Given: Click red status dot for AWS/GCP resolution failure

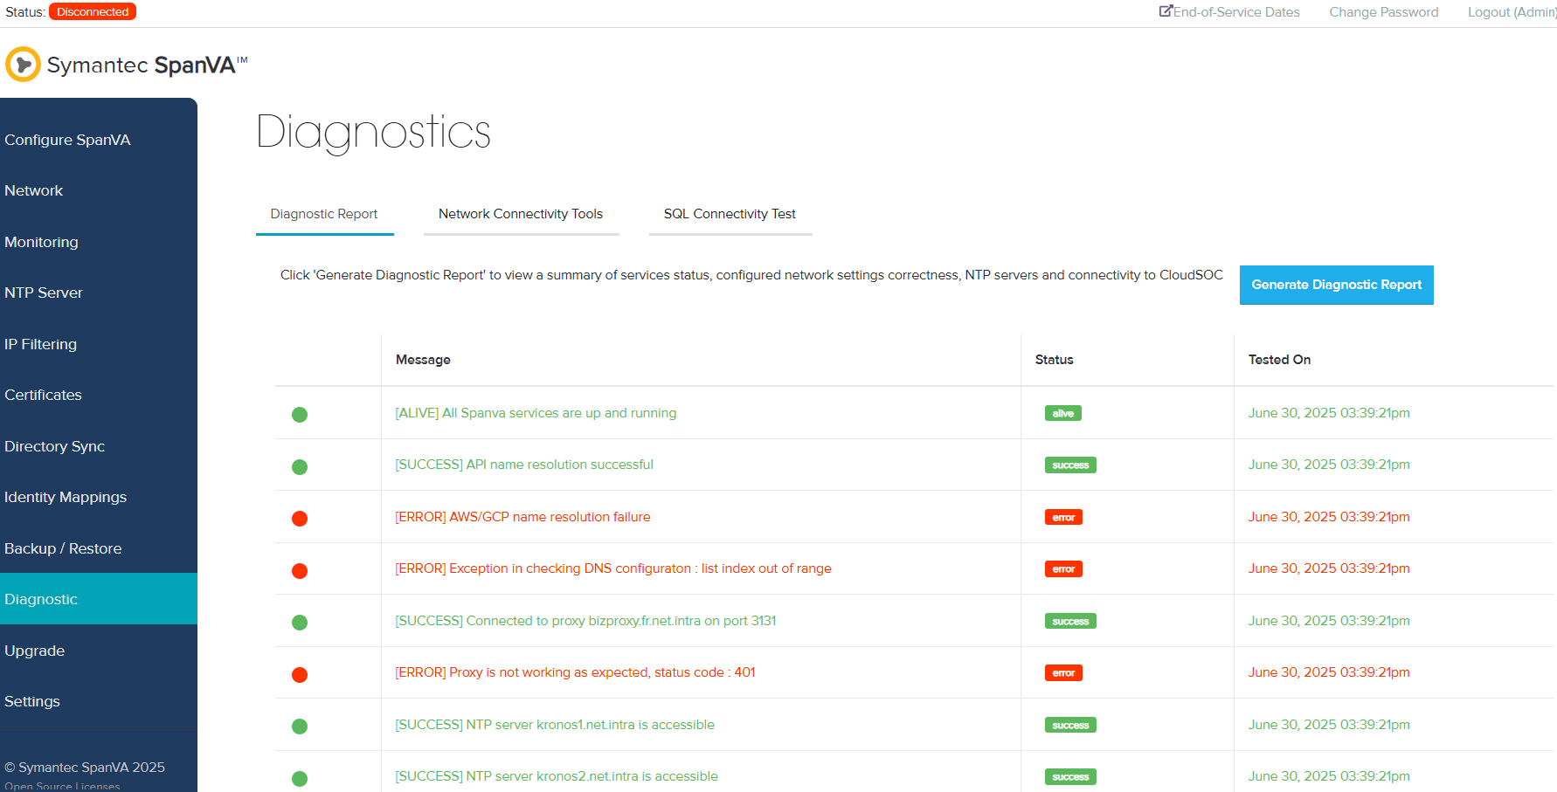Looking at the screenshot, I should coord(300,519).
